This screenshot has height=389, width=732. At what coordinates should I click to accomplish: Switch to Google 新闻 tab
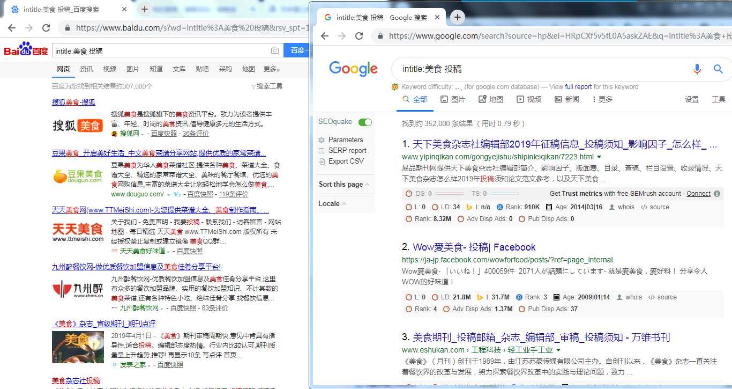point(567,99)
